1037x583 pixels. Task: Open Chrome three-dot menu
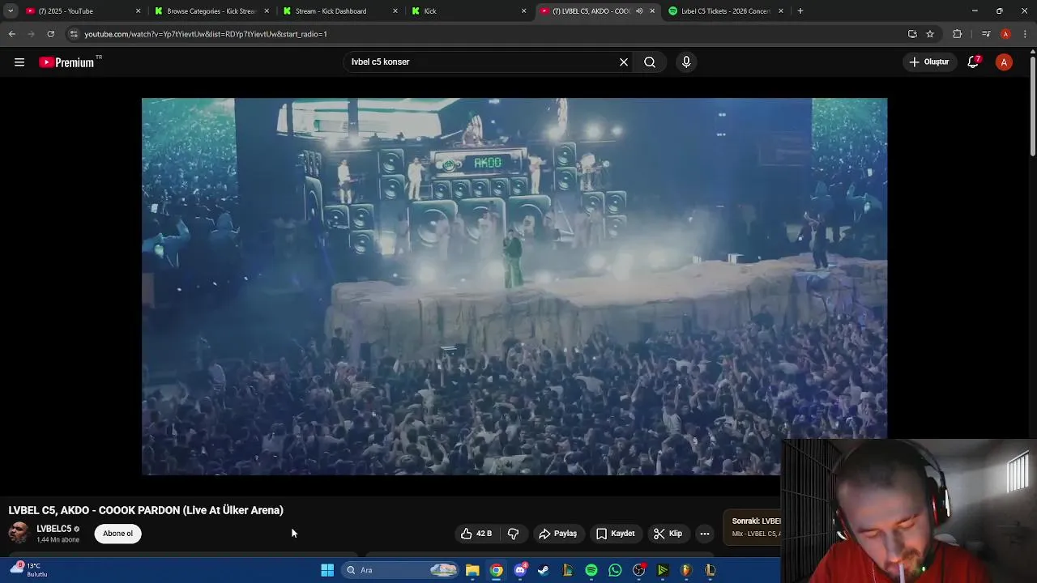pyautogui.click(x=1026, y=34)
